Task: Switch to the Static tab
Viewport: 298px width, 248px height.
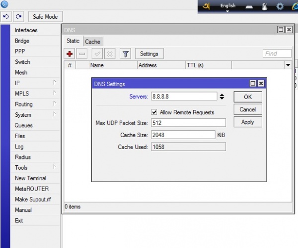Action: point(73,41)
